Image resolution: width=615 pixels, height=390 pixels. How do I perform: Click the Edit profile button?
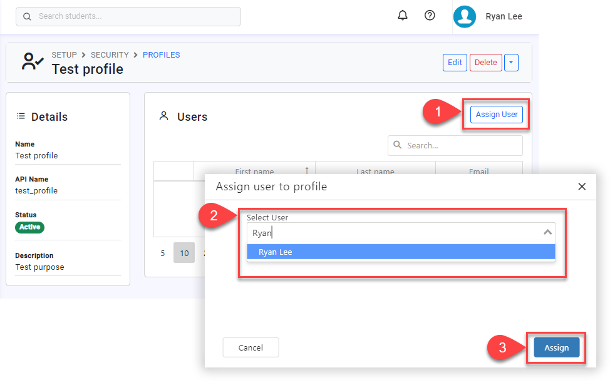coord(455,63)
